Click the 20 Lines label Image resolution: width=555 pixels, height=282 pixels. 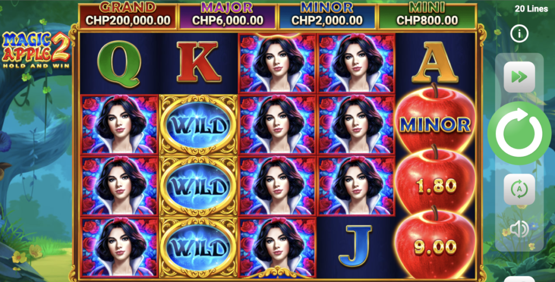(x=531, y=9)
